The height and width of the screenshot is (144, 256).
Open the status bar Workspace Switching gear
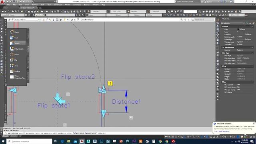(225, 137)
